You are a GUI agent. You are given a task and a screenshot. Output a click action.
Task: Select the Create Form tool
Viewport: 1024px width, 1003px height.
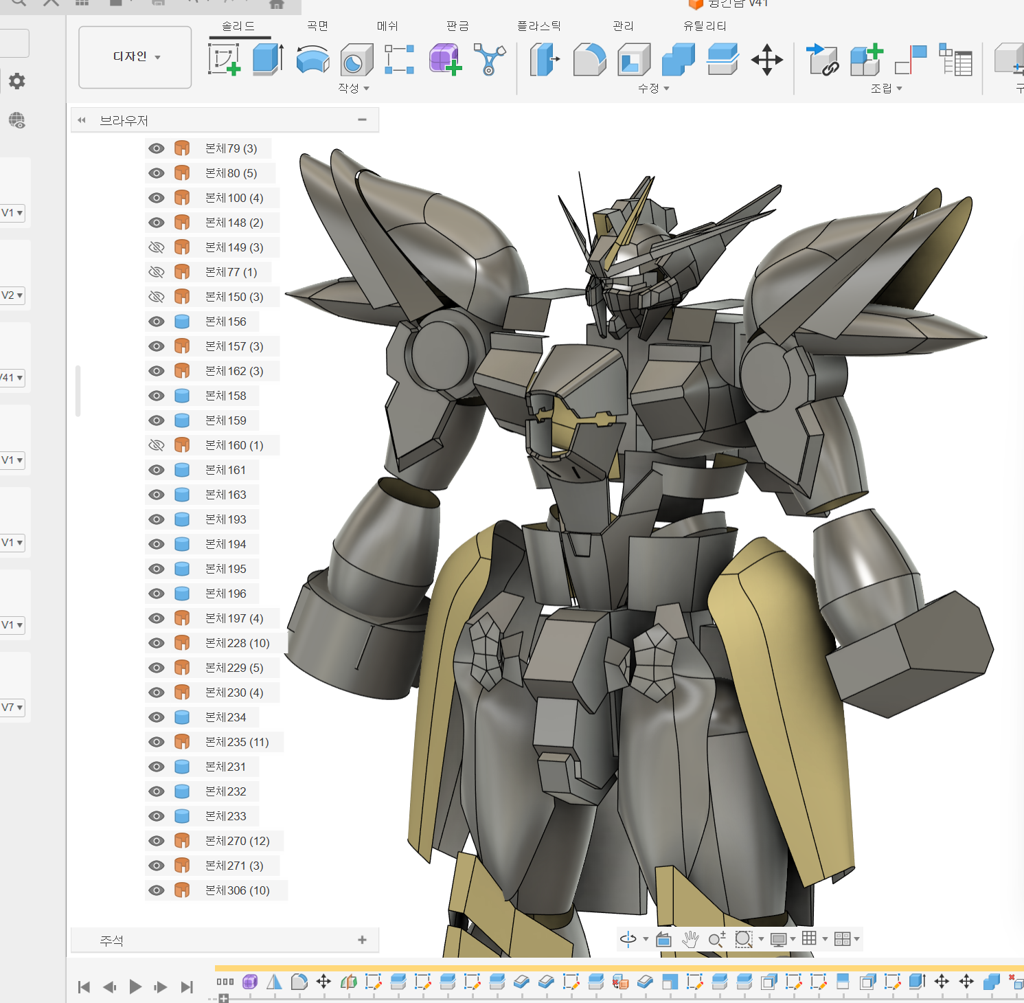click(x=444, y=59)
